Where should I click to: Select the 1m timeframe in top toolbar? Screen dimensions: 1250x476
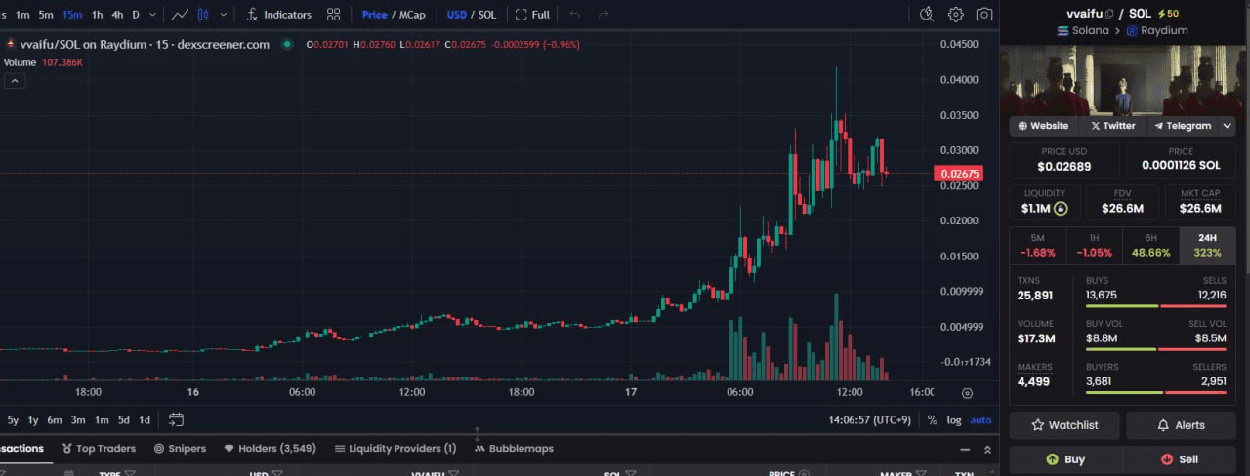(x=21, y=15)
